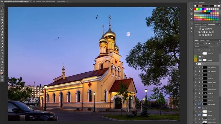
Task: Create new swatch in Swatches panel
Action: click(x=214, y=22)
